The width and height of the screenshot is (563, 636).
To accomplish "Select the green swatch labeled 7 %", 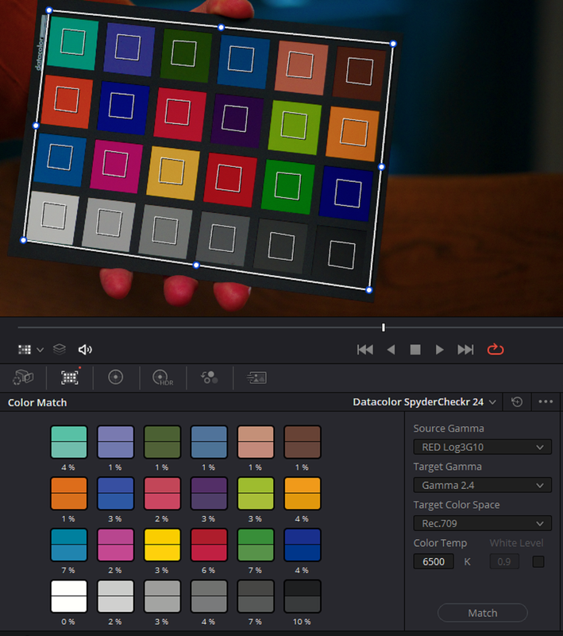I will pos(256,545).
